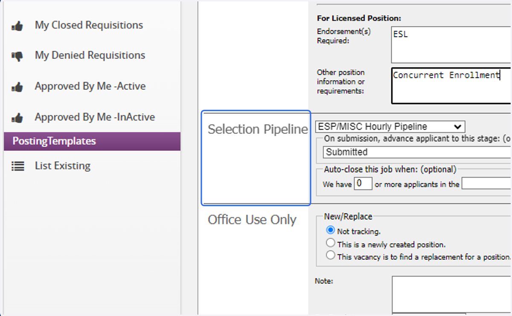Viewport: 512px width, 316px height.
Task: Click the For Licensed Position heading
Action: click(360, 19)
